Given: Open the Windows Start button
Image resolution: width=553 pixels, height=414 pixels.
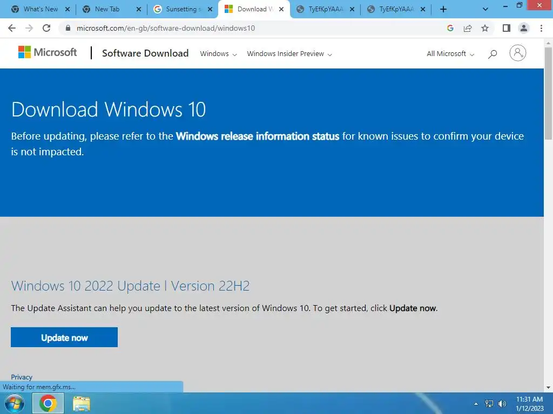Looking at the screenshot, I should coord(15,403).
